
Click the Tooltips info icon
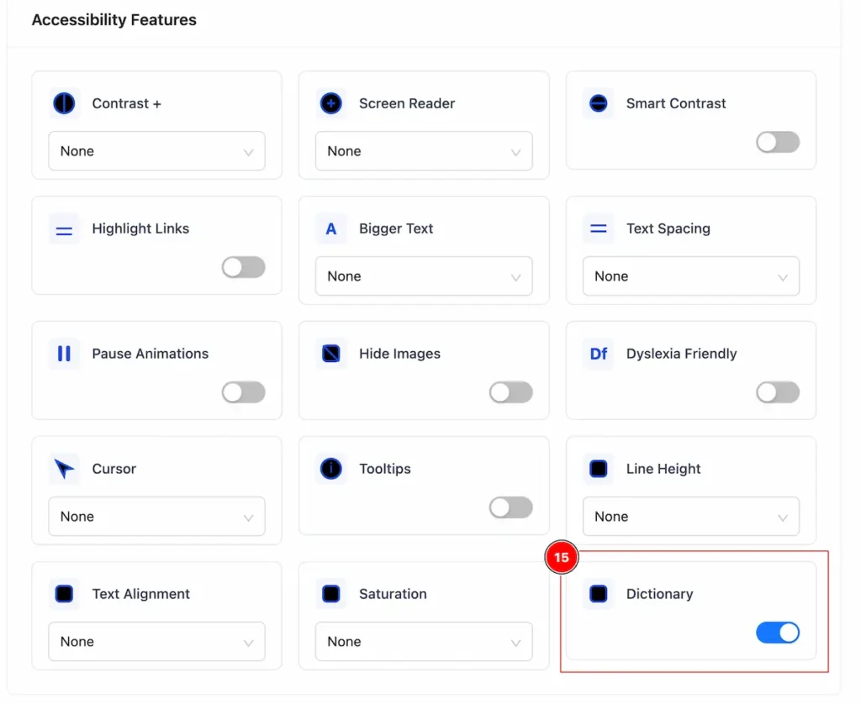[331, 469]
